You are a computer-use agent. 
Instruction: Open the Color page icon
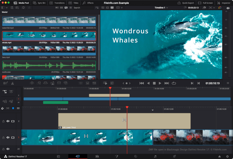coord(136,156)
